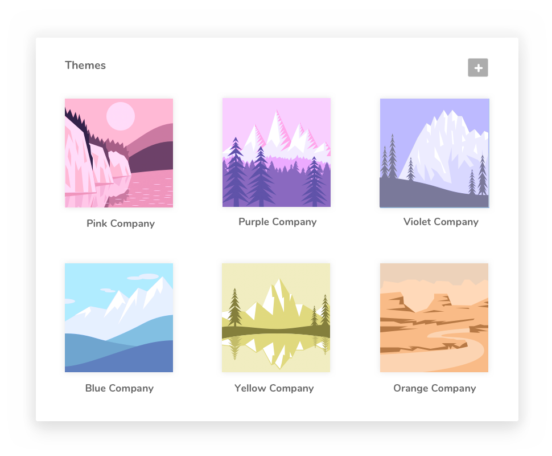Screen dimensions: 552x456
Task: Select the Yellow Company caption text
Action: click(x=274, y=388)
